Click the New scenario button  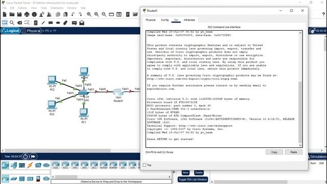[x=185, y=173]
